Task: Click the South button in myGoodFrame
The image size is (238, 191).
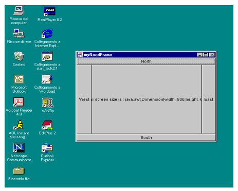Action: click(146, 138)
